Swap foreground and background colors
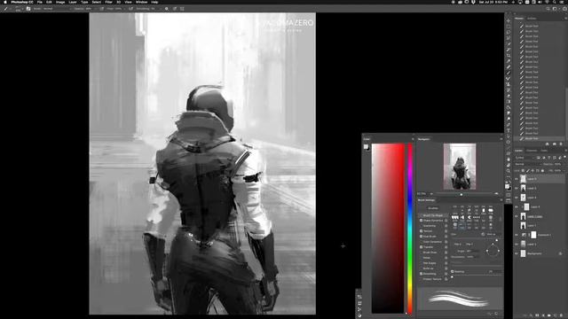This screenshot has height=319, width=568. point(510,182)
